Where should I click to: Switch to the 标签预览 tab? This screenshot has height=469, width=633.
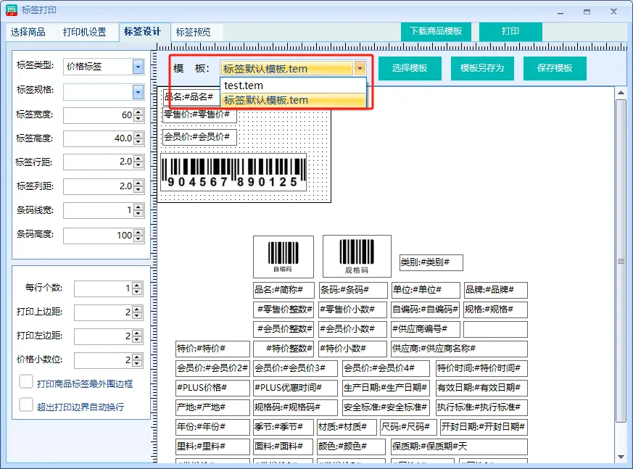(x=194, y=32)
